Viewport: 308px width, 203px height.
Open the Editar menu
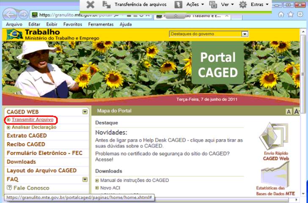[34, 25]
